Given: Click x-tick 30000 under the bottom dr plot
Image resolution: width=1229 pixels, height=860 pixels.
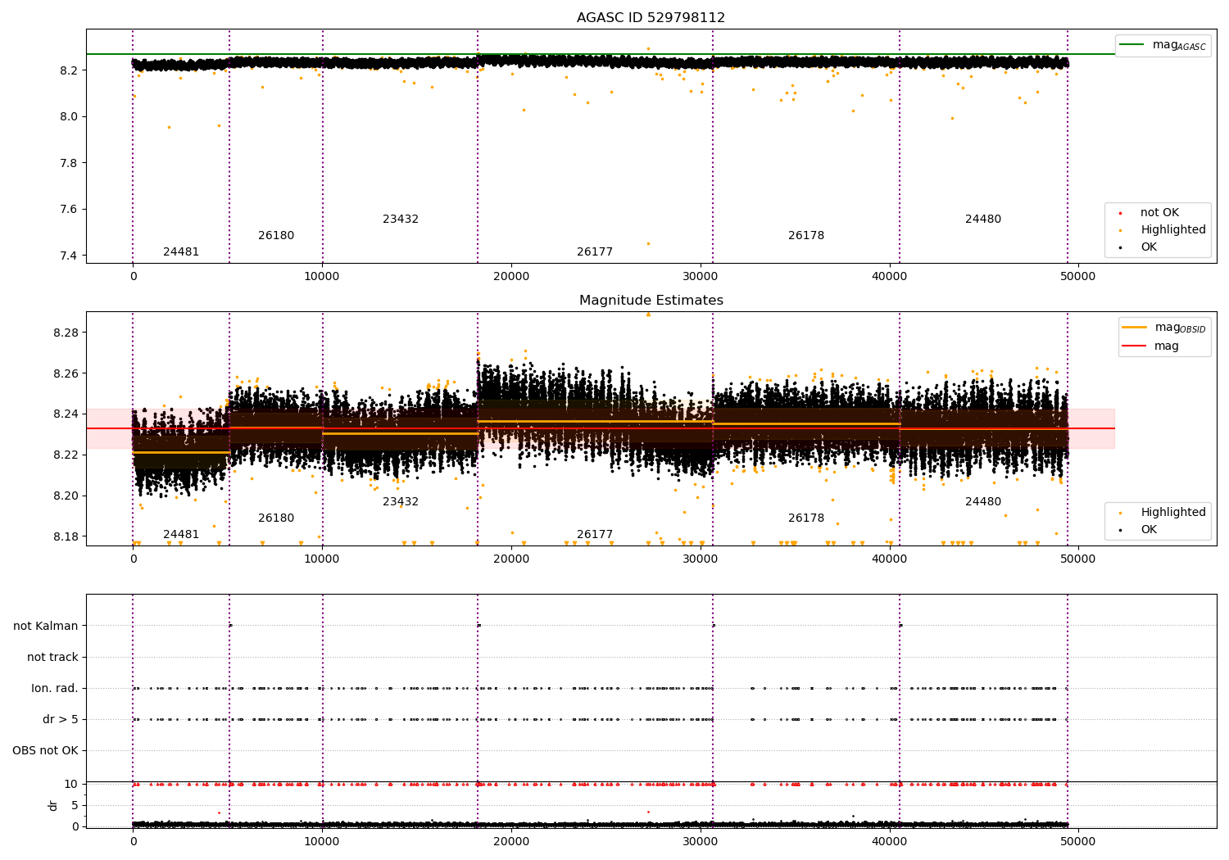Looking at the screenshot, I should tap(701, 842).
